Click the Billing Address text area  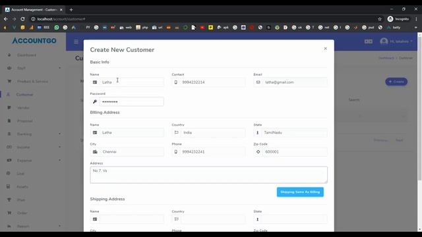[208, 175]
